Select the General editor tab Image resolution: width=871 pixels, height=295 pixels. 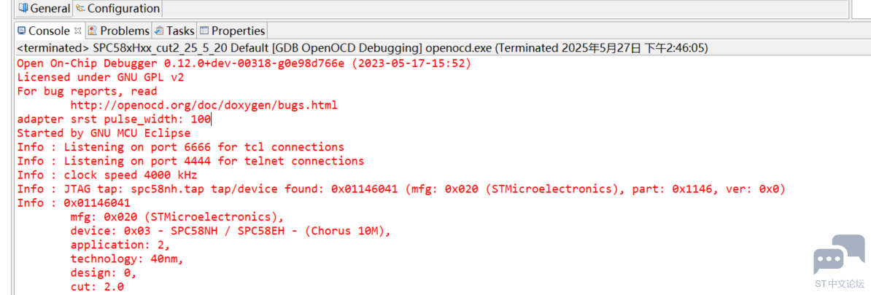(44, 8)
